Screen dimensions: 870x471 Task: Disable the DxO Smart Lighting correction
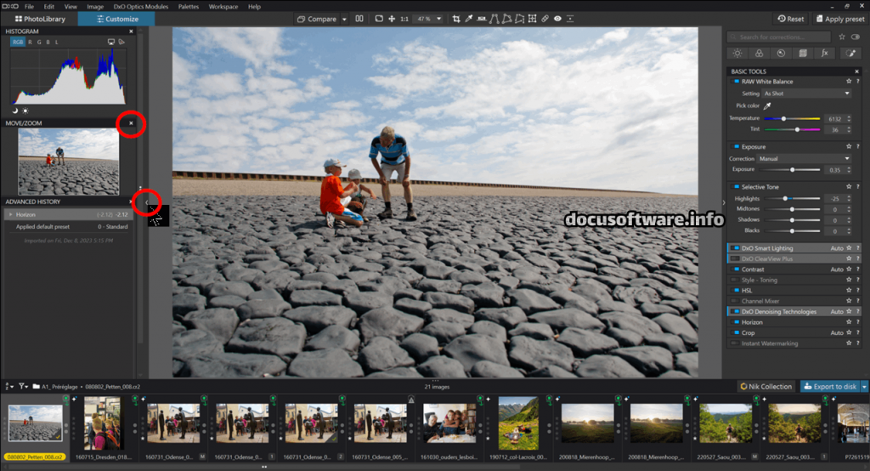point(735,248)
